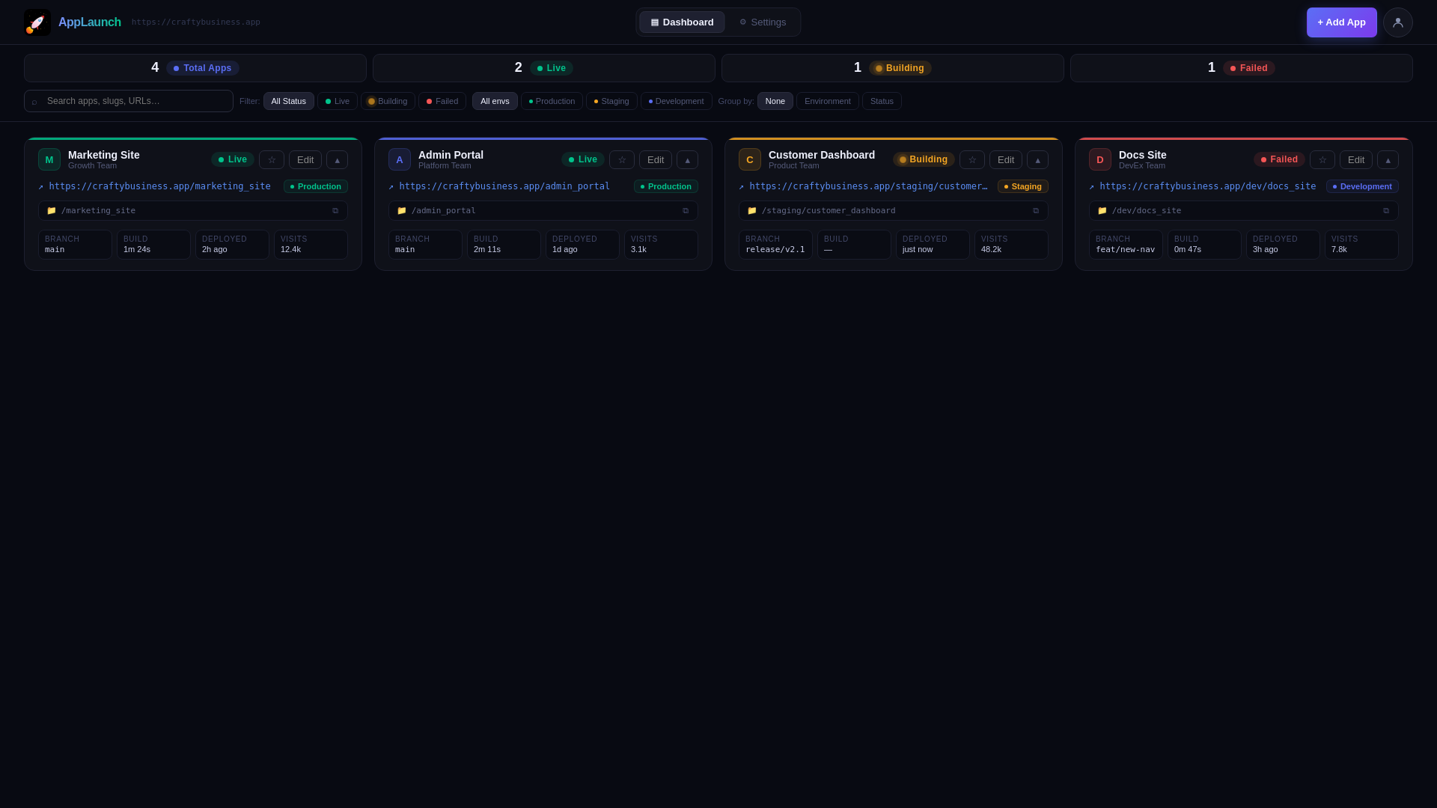
Task: Star the Admin Portal app
Action: click(x=622, y=160)
